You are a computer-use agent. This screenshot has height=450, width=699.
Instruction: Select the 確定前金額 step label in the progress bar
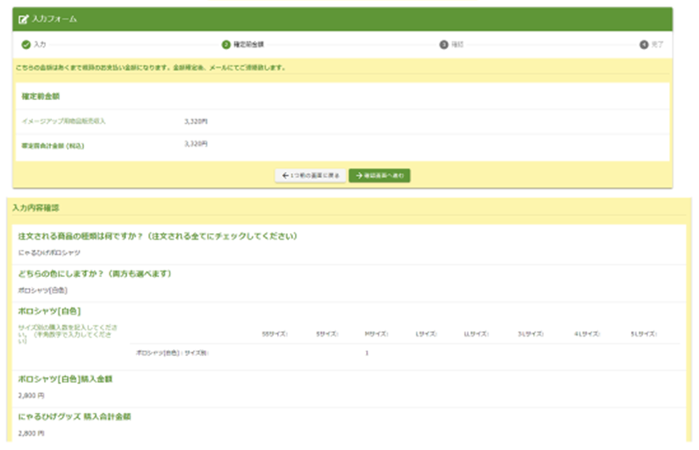[x=249, y=45]
